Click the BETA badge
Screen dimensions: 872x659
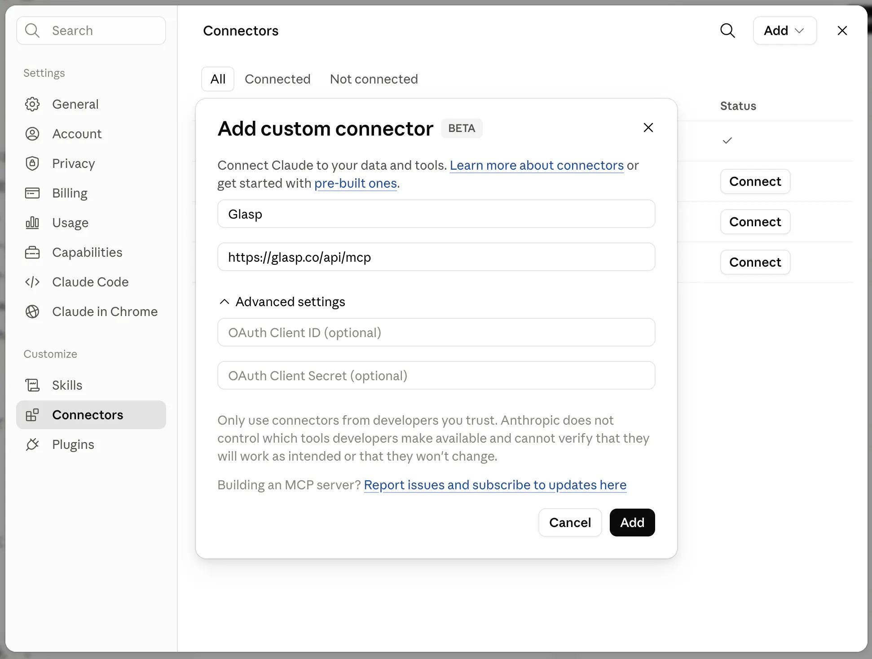click(x=462, y=128)
